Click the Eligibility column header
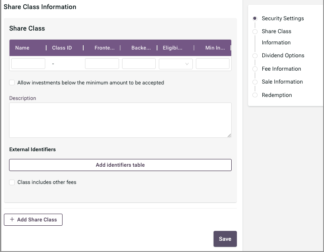The image size is (324, 252). coord(172,48)
